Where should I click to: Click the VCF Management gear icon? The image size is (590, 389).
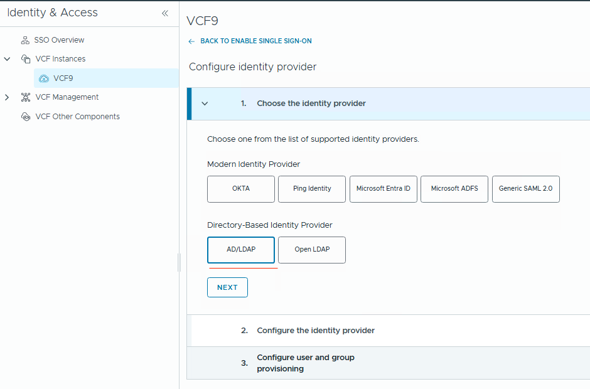(25, 97)
